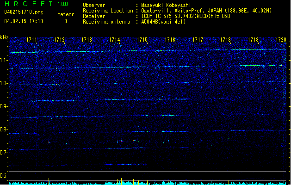Click the 0.8 kHz frequency label
291x185 pixels.
pos(4,129)
